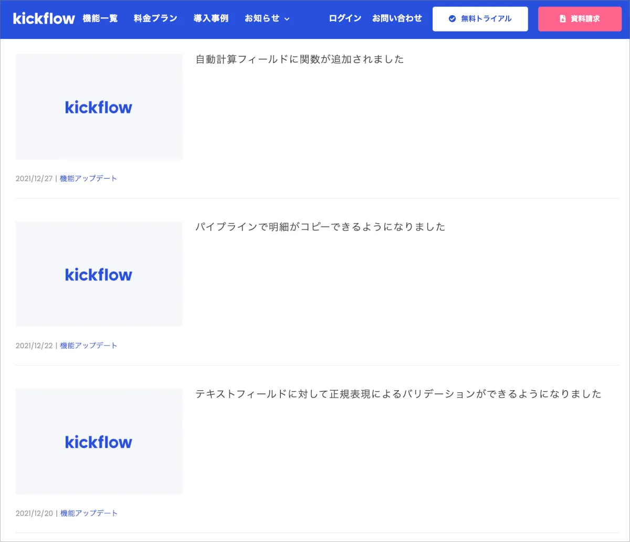Click the 機能アップデート tag dated 2021/12/20
This screenshot has width=630, height=542.
click(89, 513)
